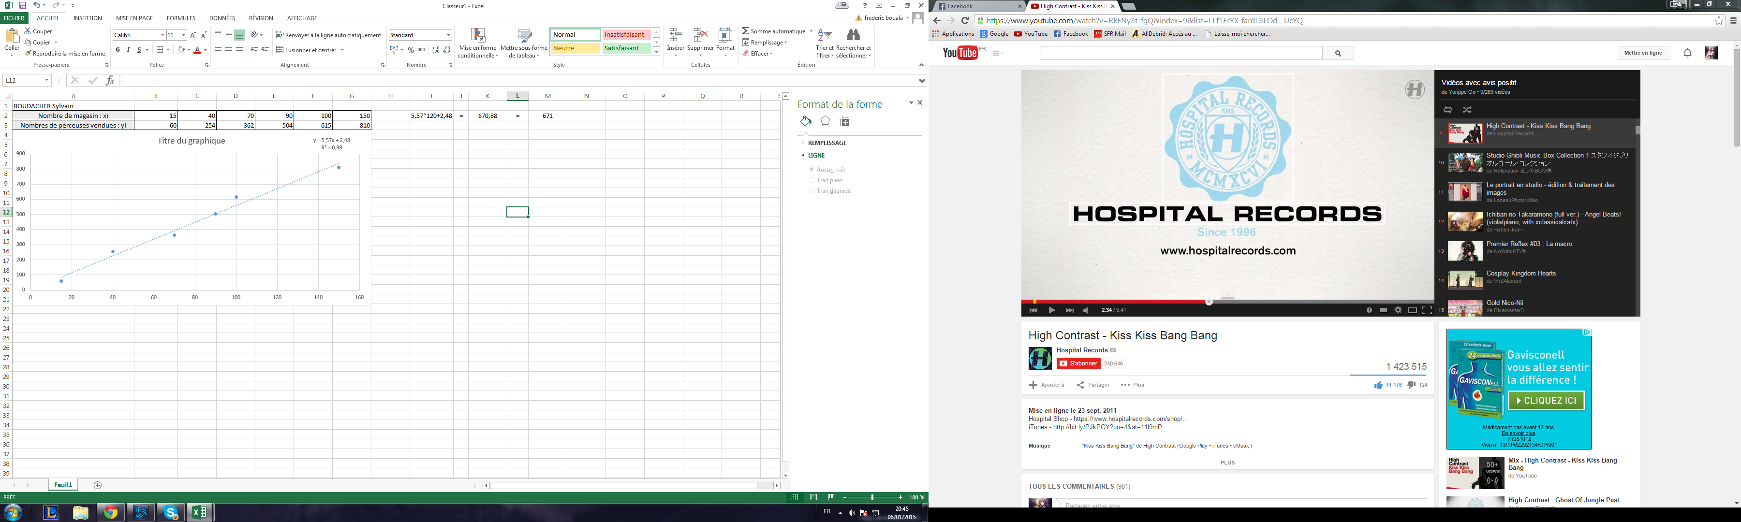This screenshot has width=1741, height=522.
Task: Click the Mettre en ligne button
Action: 1643,53
